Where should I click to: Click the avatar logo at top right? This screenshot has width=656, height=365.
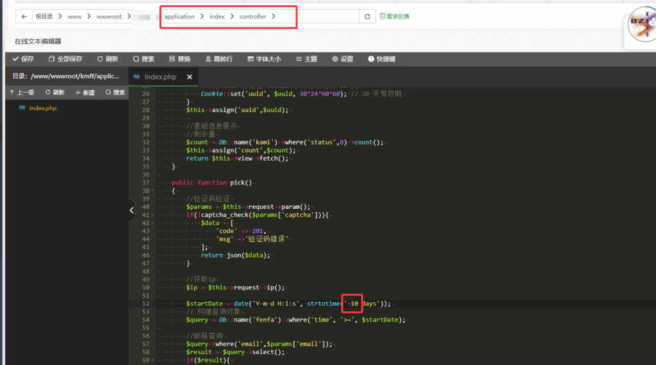coord(643,24)
